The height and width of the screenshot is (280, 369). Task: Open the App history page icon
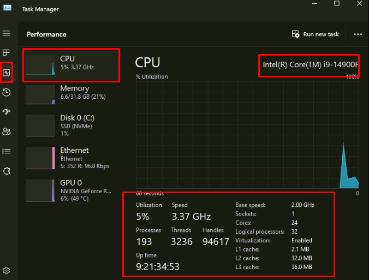click(7, 92)
